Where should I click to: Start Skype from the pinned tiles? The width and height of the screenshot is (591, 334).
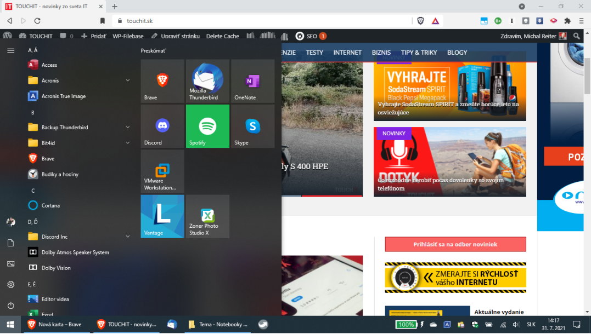coord(252,126)
